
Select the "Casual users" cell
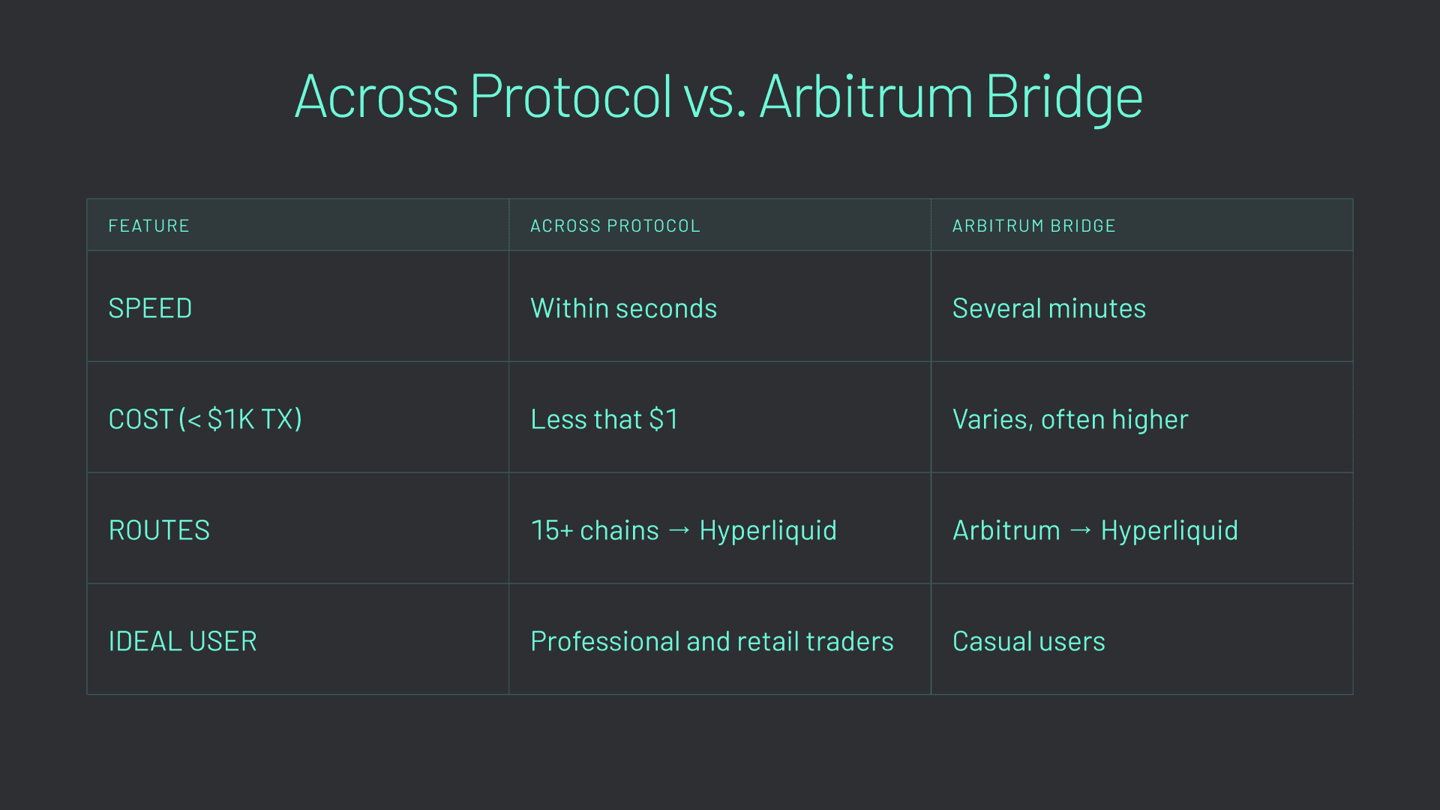(1028, 641)
